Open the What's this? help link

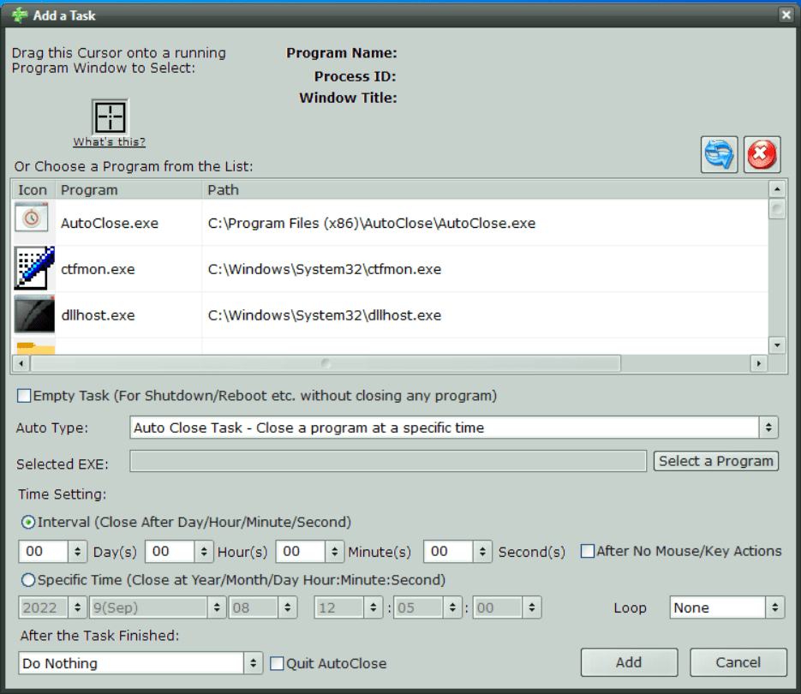coord(110,142)
